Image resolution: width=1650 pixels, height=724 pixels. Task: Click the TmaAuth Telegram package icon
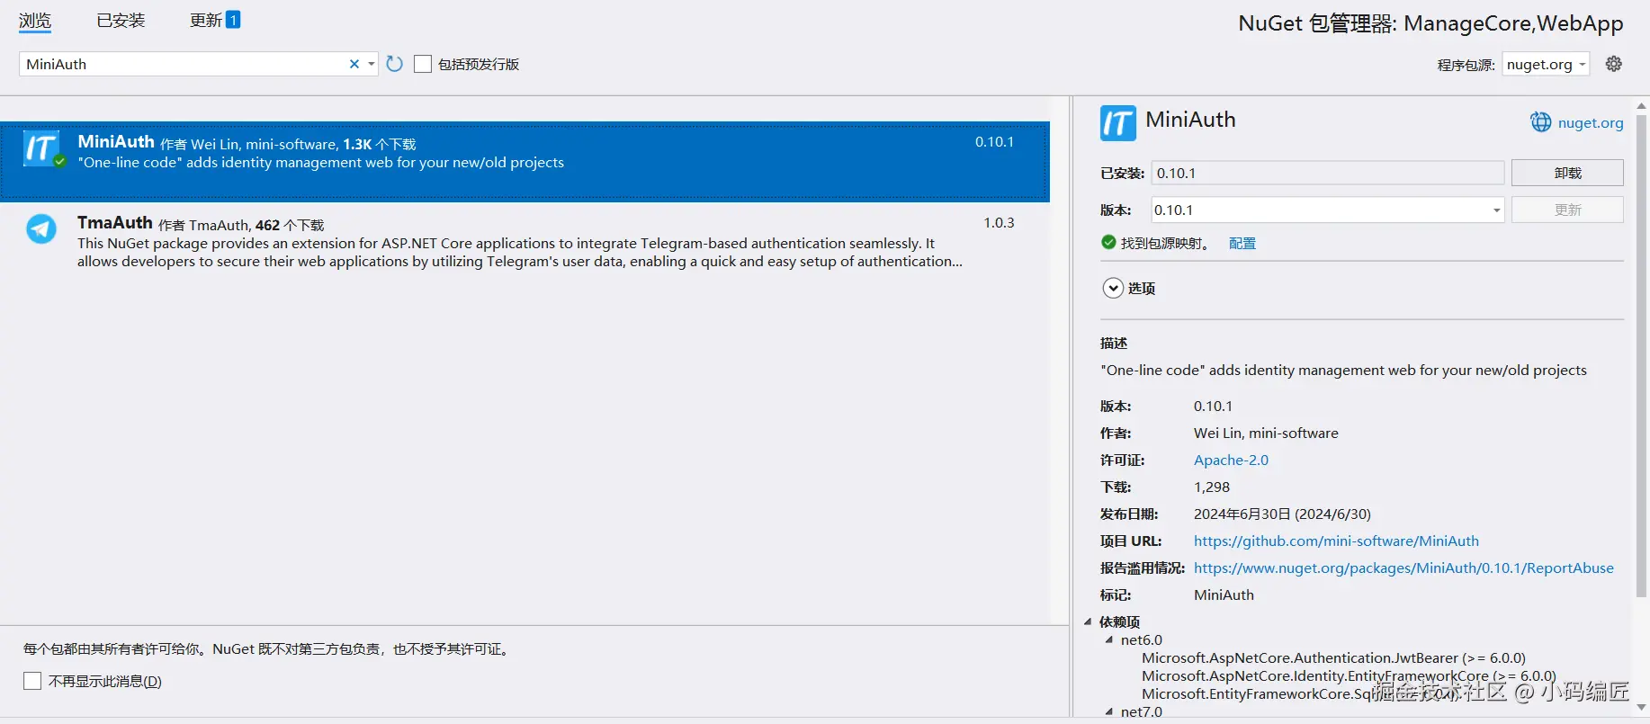(x=41, y=228)
